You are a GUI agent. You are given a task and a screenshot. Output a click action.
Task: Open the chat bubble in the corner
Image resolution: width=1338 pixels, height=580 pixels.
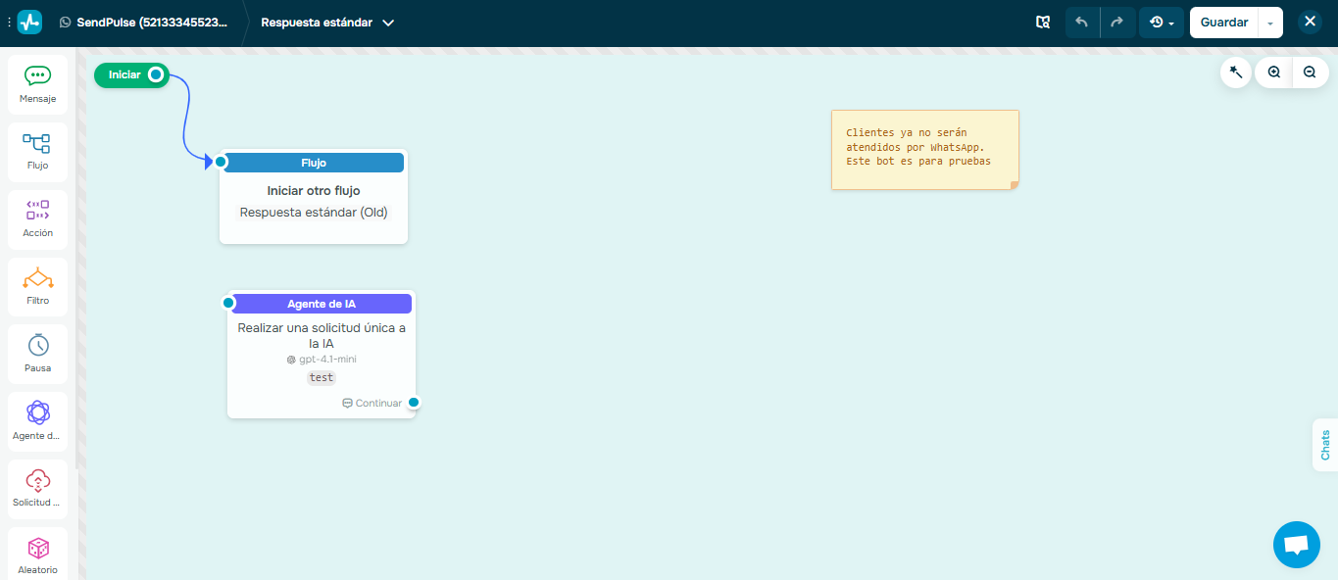[x=1296, y=544]
